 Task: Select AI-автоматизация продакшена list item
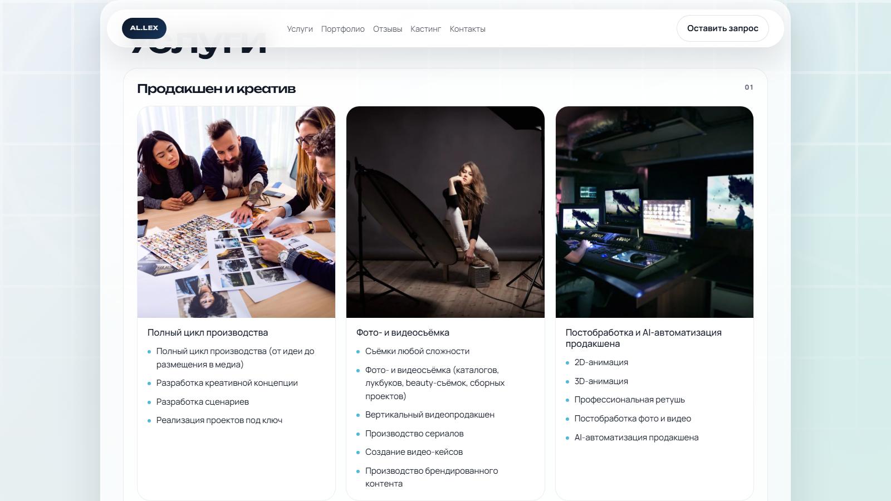click(x=637, y=438)
